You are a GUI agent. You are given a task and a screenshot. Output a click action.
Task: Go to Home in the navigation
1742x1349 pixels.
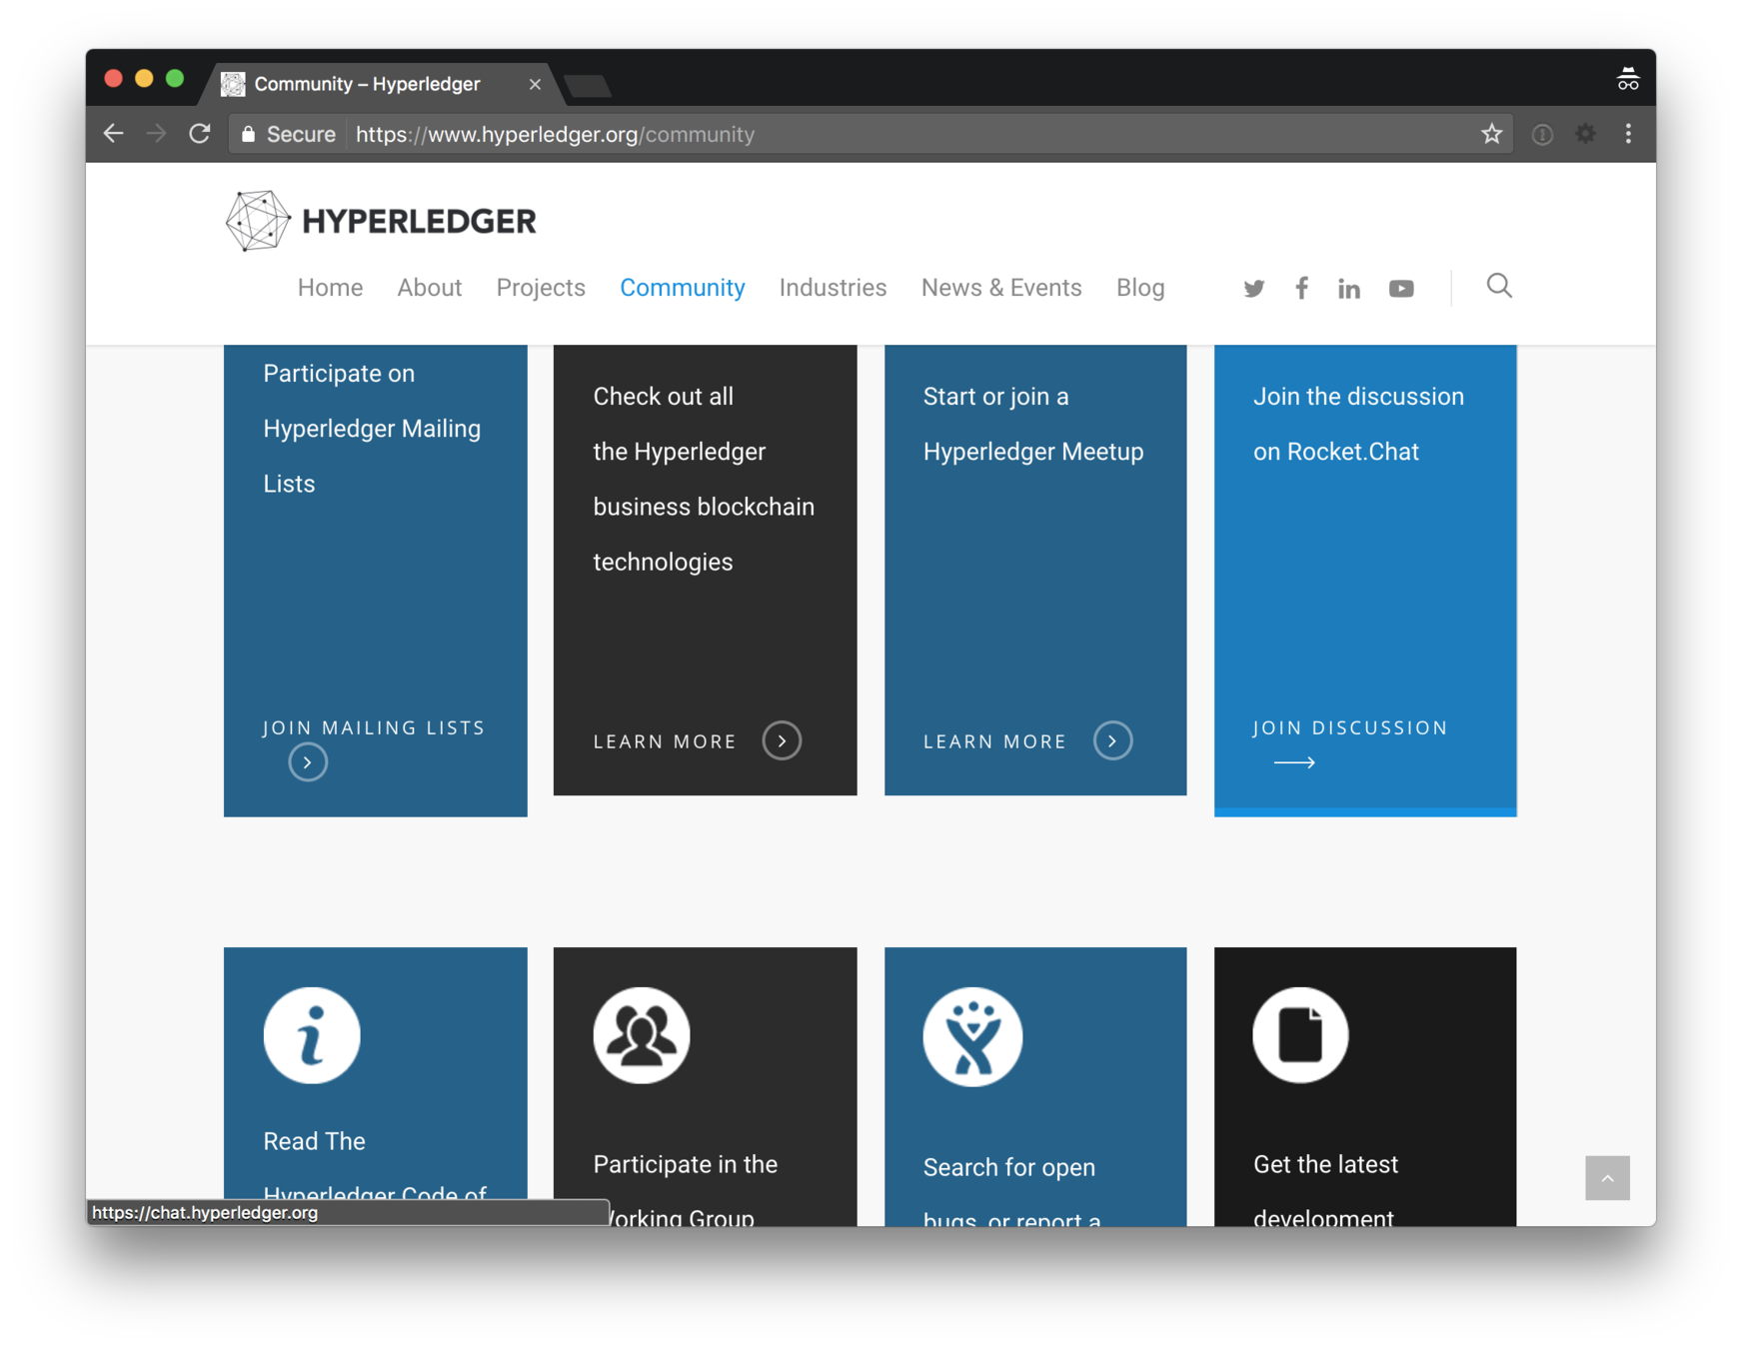coord(330,288)
